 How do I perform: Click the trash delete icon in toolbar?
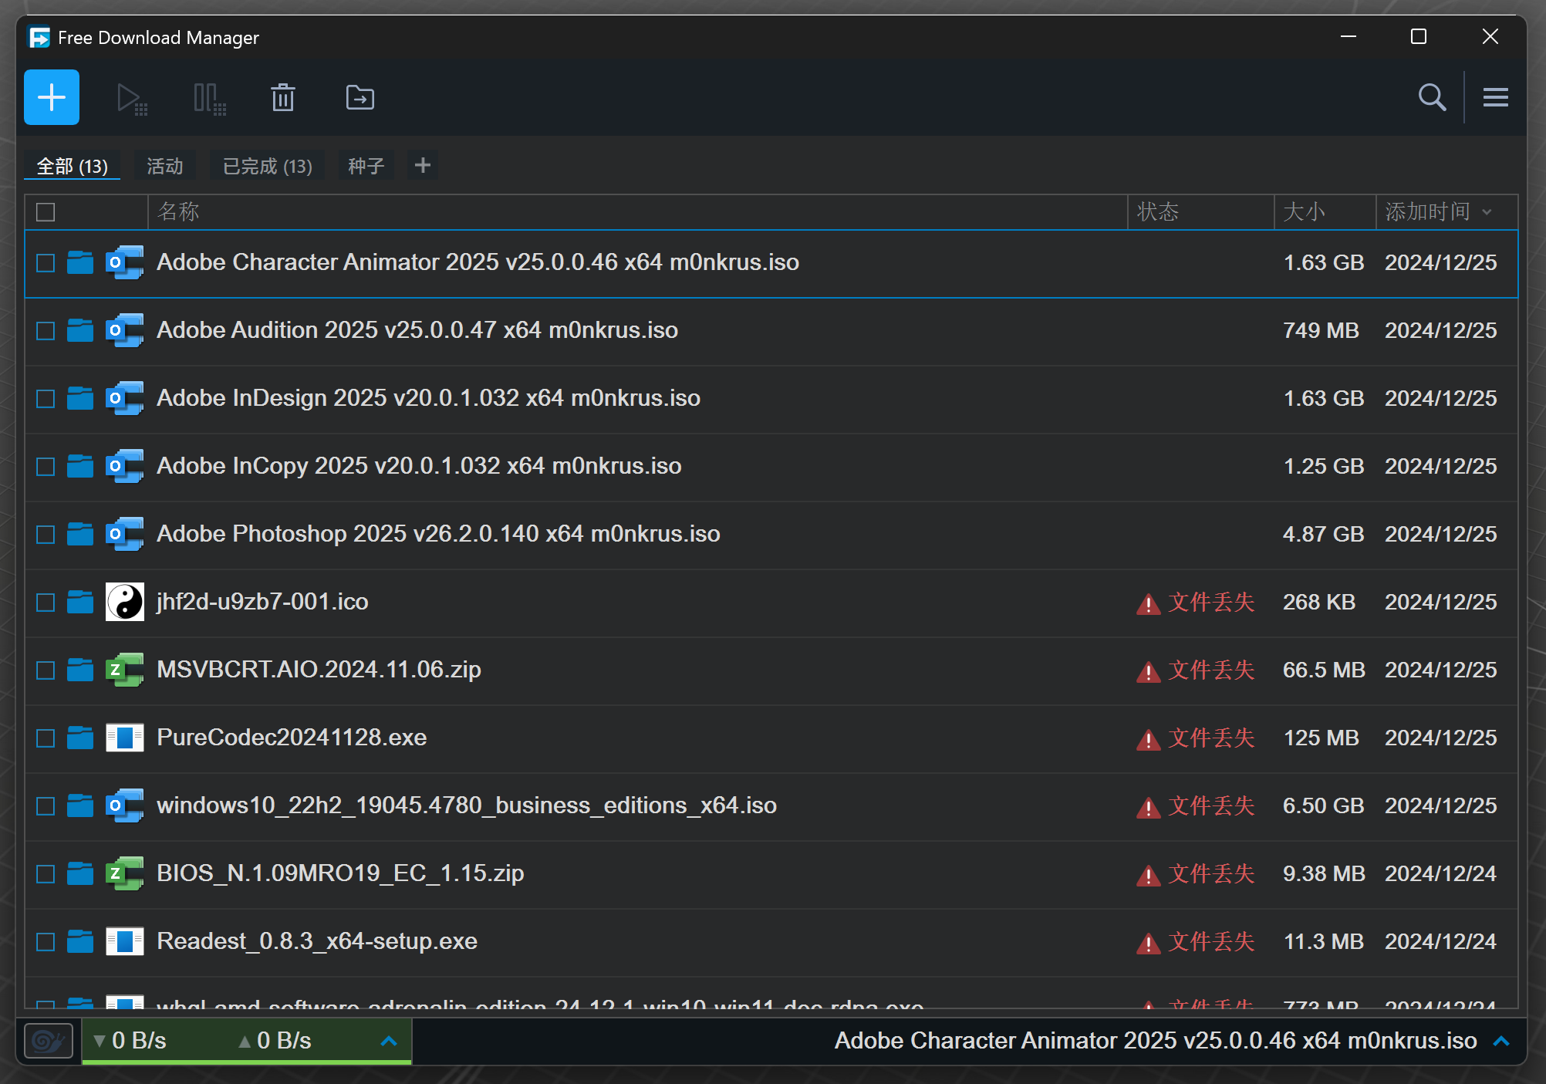[283, 98]
